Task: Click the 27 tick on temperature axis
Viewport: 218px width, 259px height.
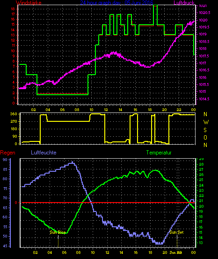Action: (x=201, y=170)
